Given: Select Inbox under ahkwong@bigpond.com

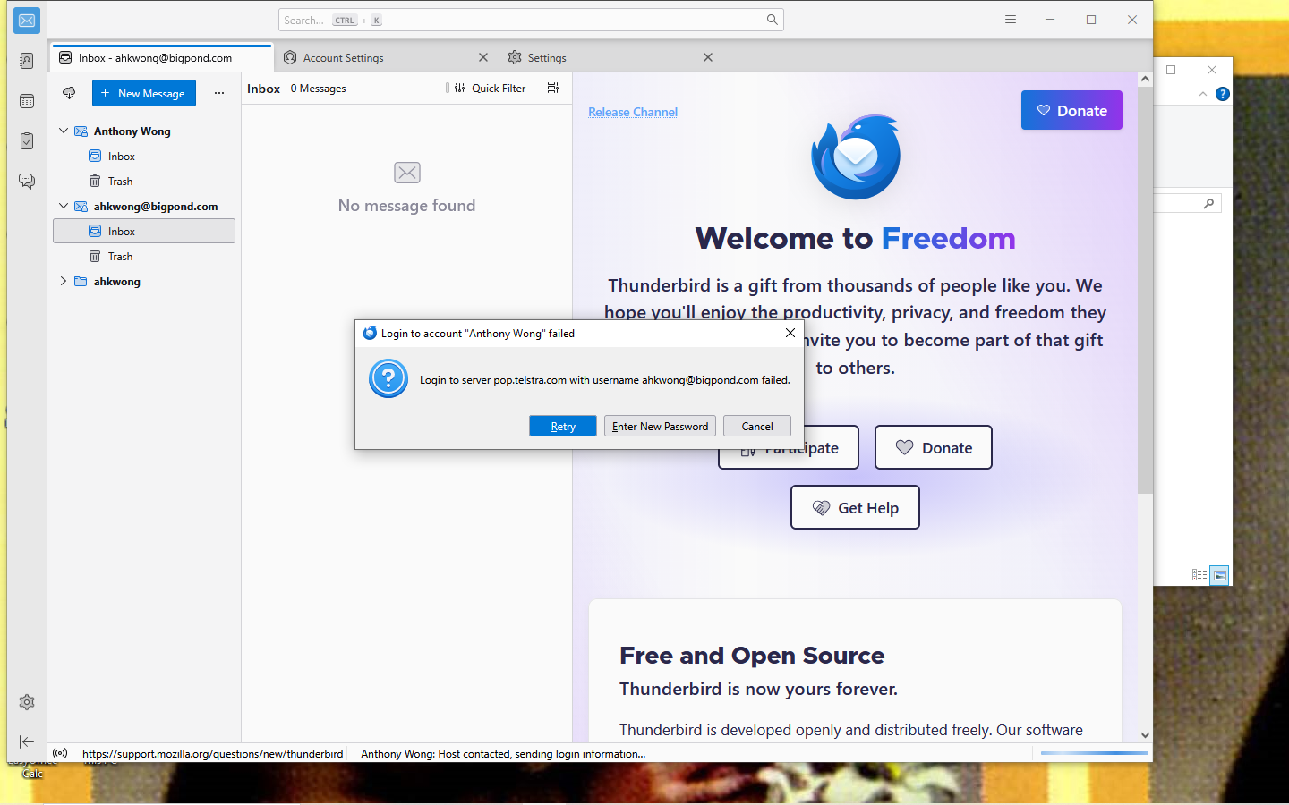Looking at the screenshot, I should pos(144,231).
